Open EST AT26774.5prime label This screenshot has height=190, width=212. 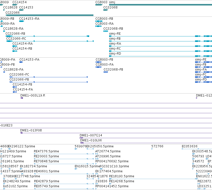click(108, 151)
